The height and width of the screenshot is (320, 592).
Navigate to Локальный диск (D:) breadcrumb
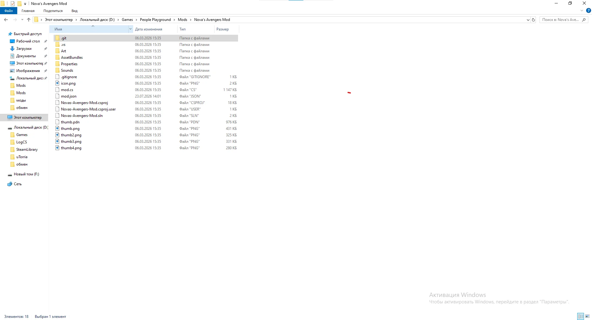(x=97, y=20)
